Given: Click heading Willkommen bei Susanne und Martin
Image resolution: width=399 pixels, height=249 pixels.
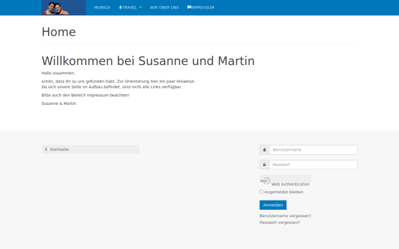Looking at the screenshot, I should click(148, 61).
